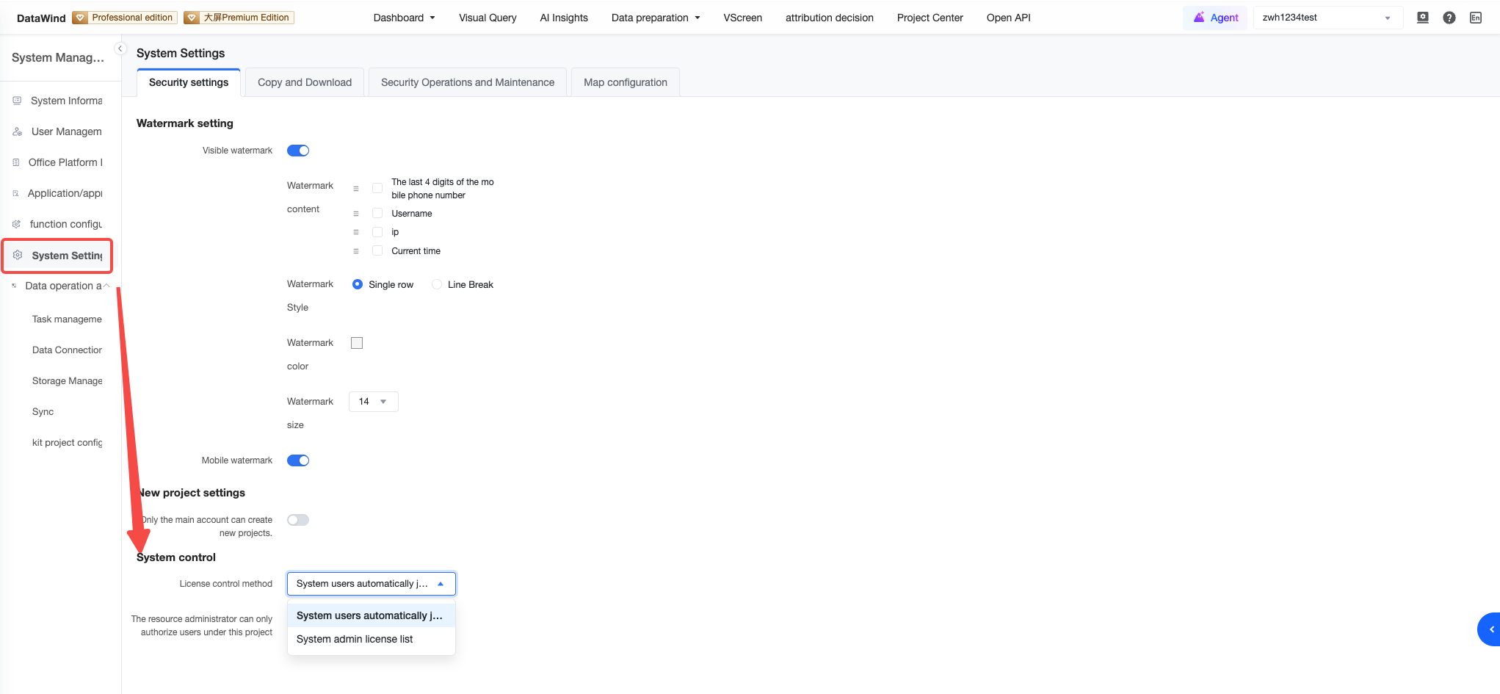Collapse the Data operation sidebar group
This screenshot has height=694, width=1500.
coord(106,286)
